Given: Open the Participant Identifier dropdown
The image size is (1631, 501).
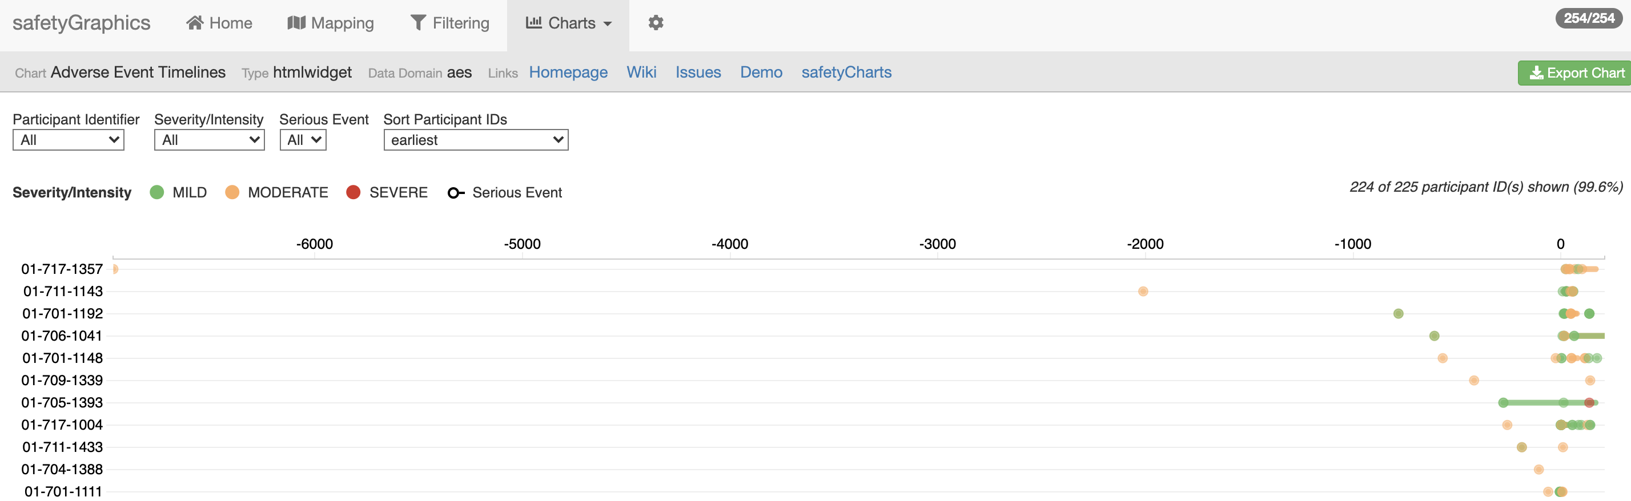Looking at the screenshot, I should point(69,140).
